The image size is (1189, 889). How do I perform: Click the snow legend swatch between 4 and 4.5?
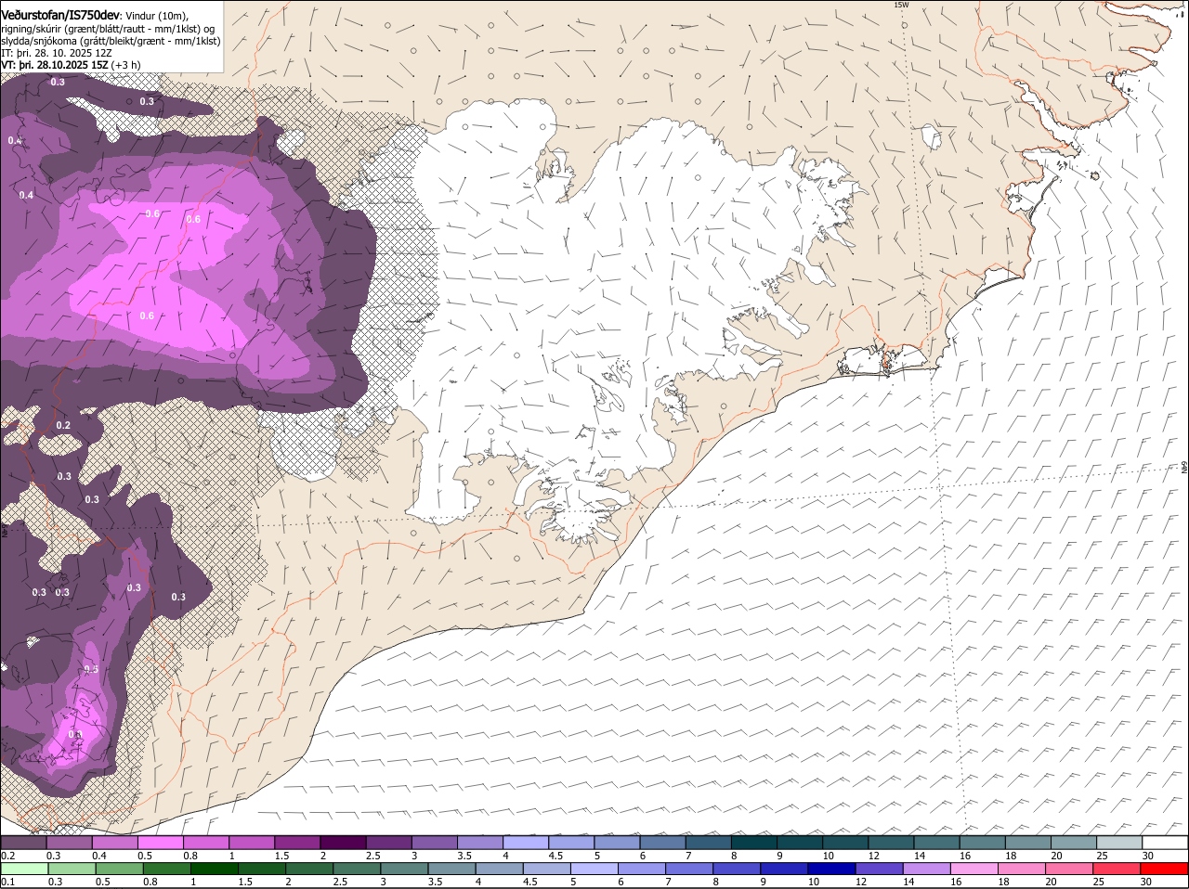click(x=526, y=843)
